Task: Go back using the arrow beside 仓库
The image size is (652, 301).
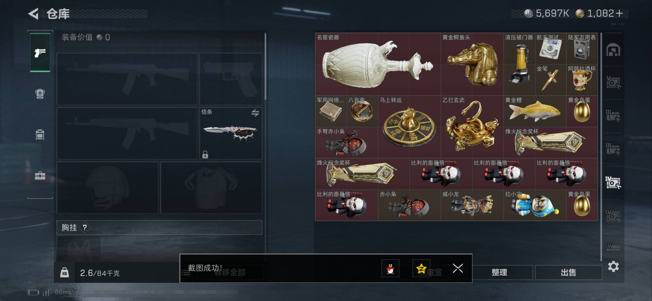Action: [33, 14]
